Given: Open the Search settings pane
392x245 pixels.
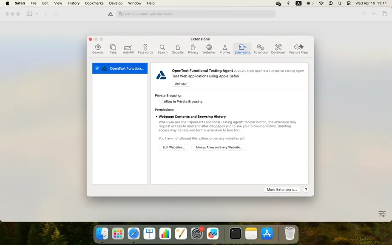Looking at the screenshot, I should coord(162,49).
